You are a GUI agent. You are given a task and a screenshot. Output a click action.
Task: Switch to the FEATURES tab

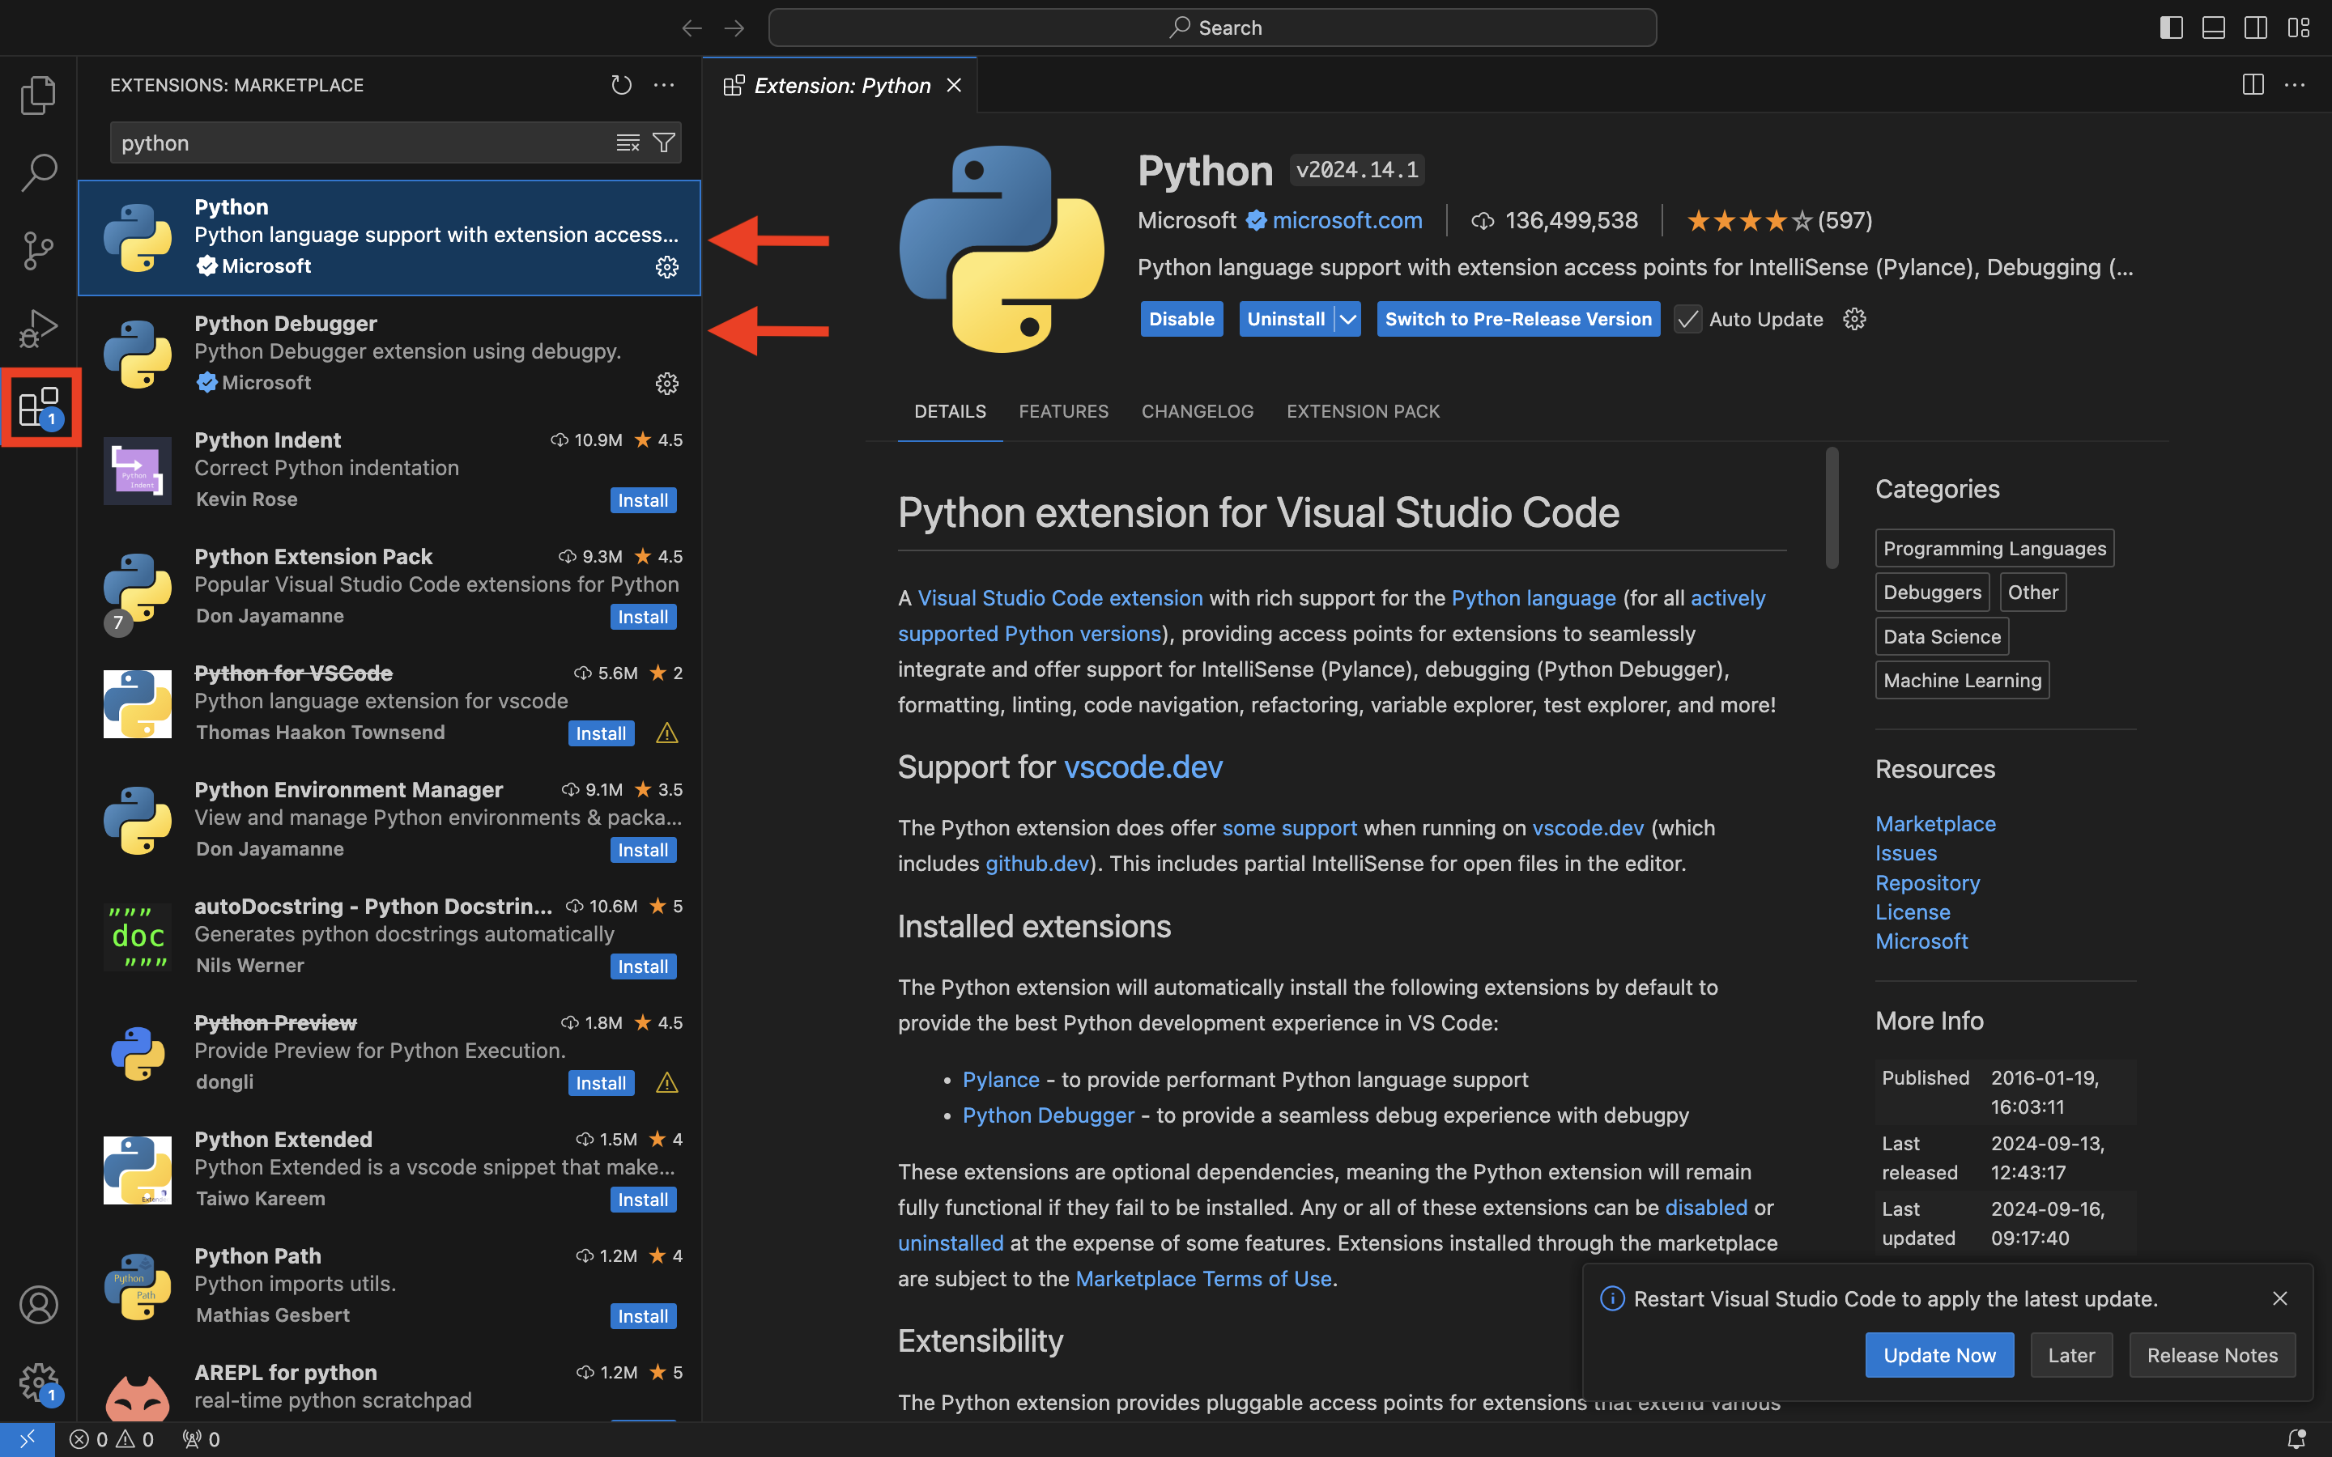[x=1064, y=411]
